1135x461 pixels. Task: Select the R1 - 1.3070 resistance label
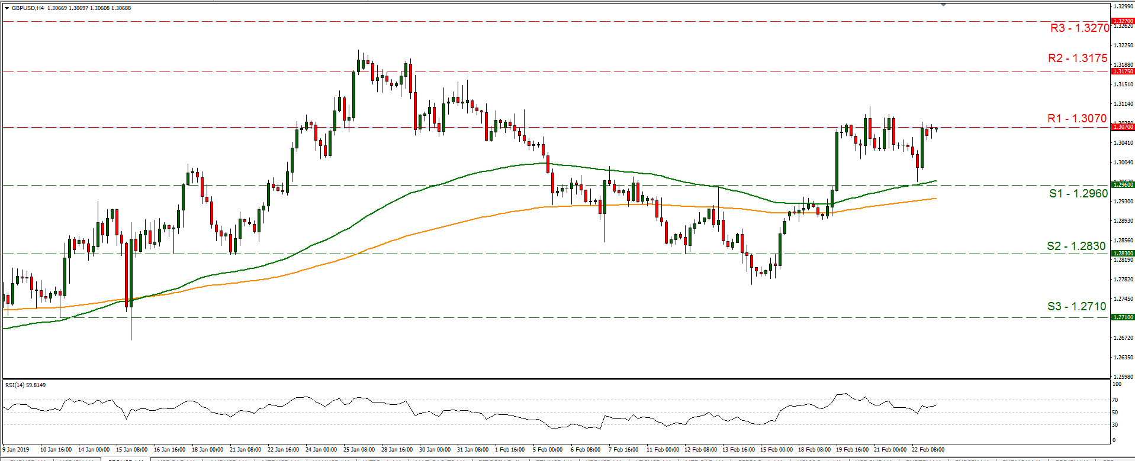1077,118
